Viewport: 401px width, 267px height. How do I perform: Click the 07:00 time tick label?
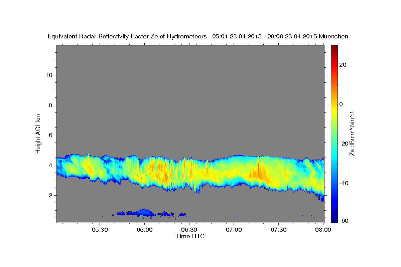pos(234,230)
